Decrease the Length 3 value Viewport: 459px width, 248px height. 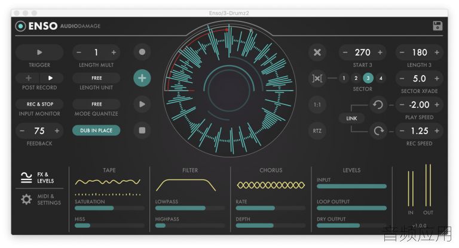tap(402, 52)
